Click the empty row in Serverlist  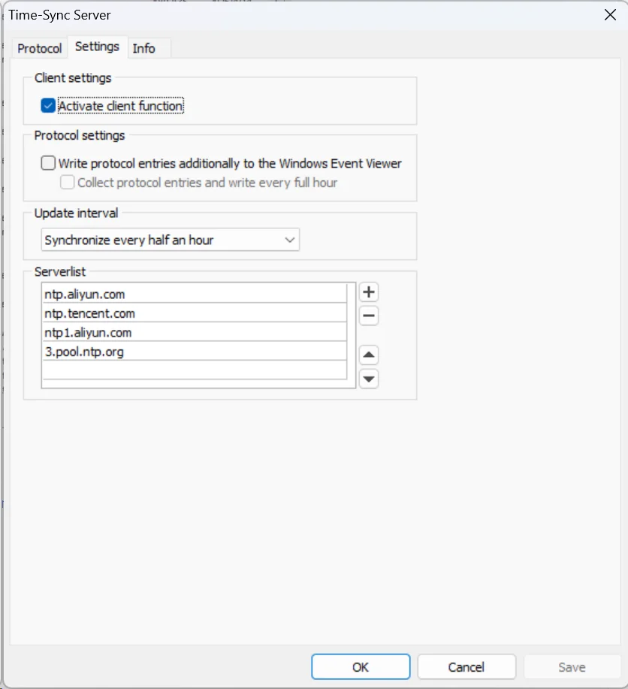tap(194, 370)
